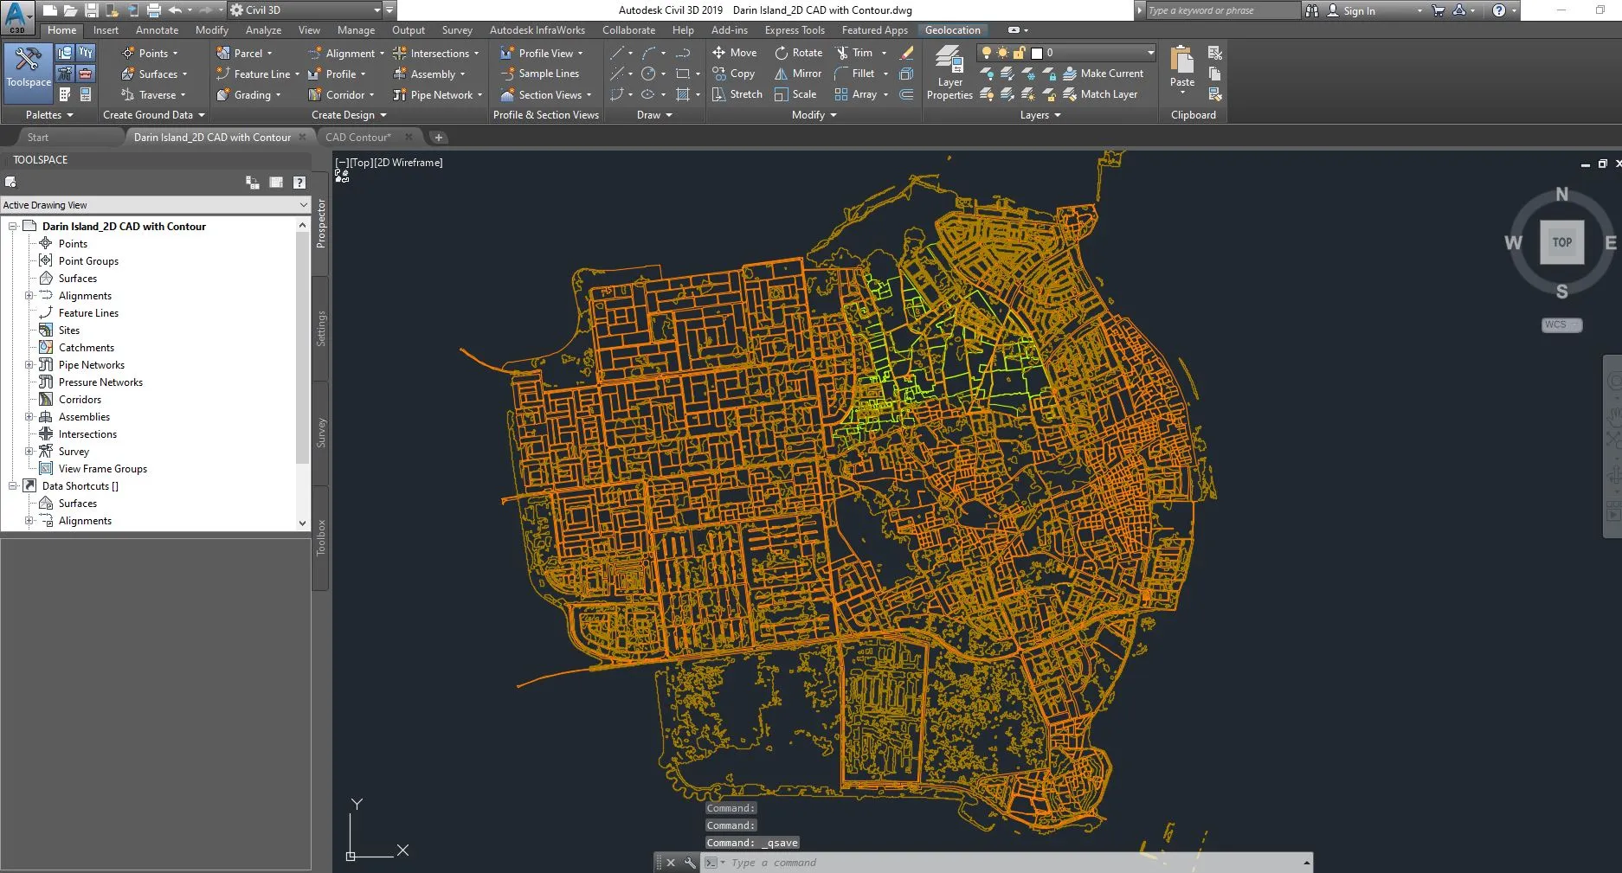The height and width of the screenshot is (873, 1622).
Task: Select the Move tool
Action: click(x=734, y=53)
